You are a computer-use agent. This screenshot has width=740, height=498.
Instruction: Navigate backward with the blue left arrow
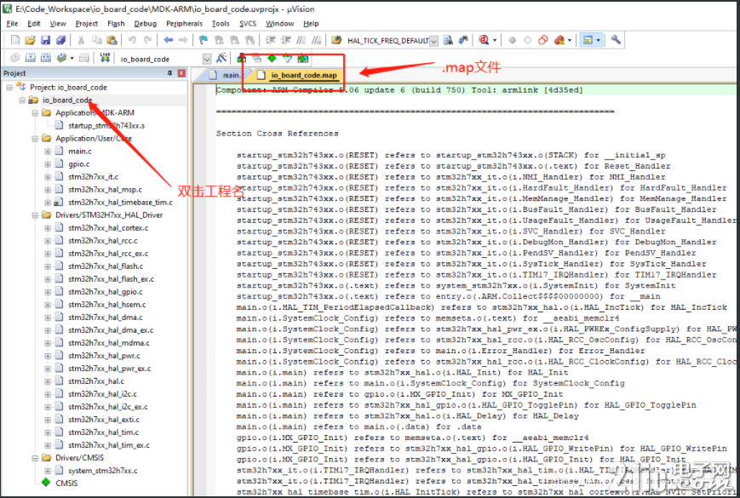click(168, 41)
